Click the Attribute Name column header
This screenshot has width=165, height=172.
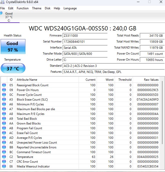(47, 80)
